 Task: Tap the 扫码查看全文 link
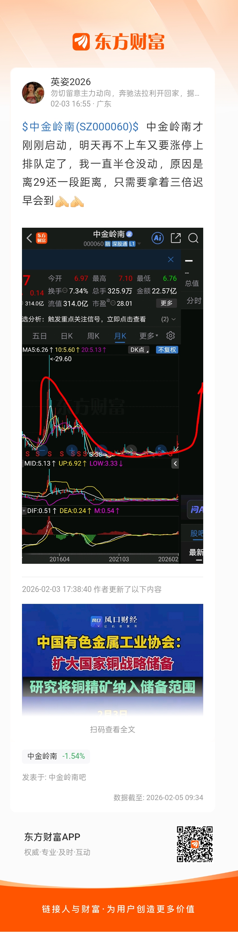[113, 729]
